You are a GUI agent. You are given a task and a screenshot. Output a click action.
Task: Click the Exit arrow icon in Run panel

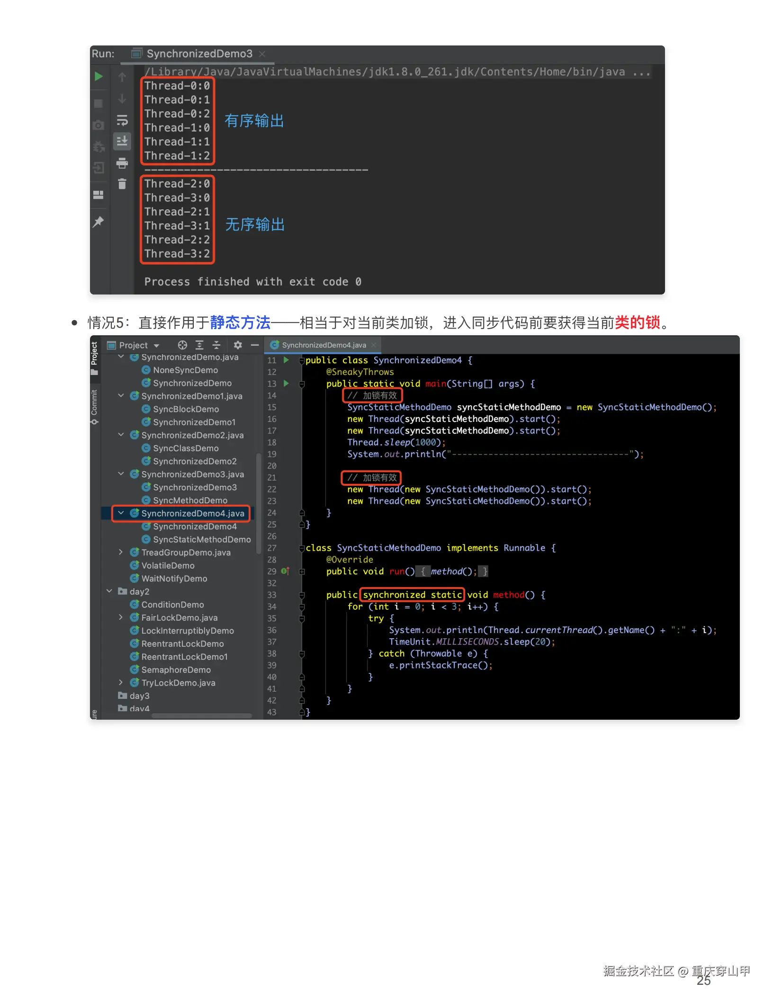99,168
